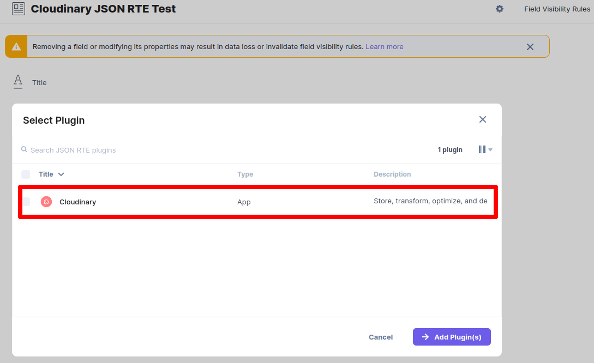Check the Cloudinary plugin checkbox
Image resolution: width=594 pixels, height=363 pixels.
pos(26,202)
